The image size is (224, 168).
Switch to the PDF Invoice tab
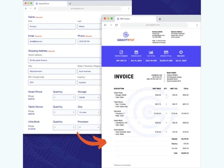tap(136, 19)
